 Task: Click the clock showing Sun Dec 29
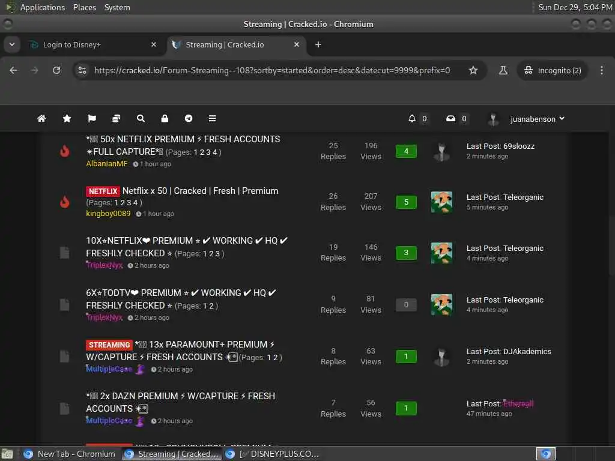coord(575,7)
